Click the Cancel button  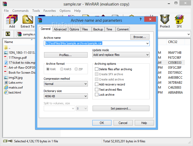123,123
